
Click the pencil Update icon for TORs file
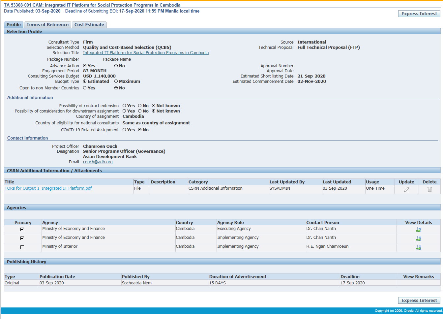406,189
